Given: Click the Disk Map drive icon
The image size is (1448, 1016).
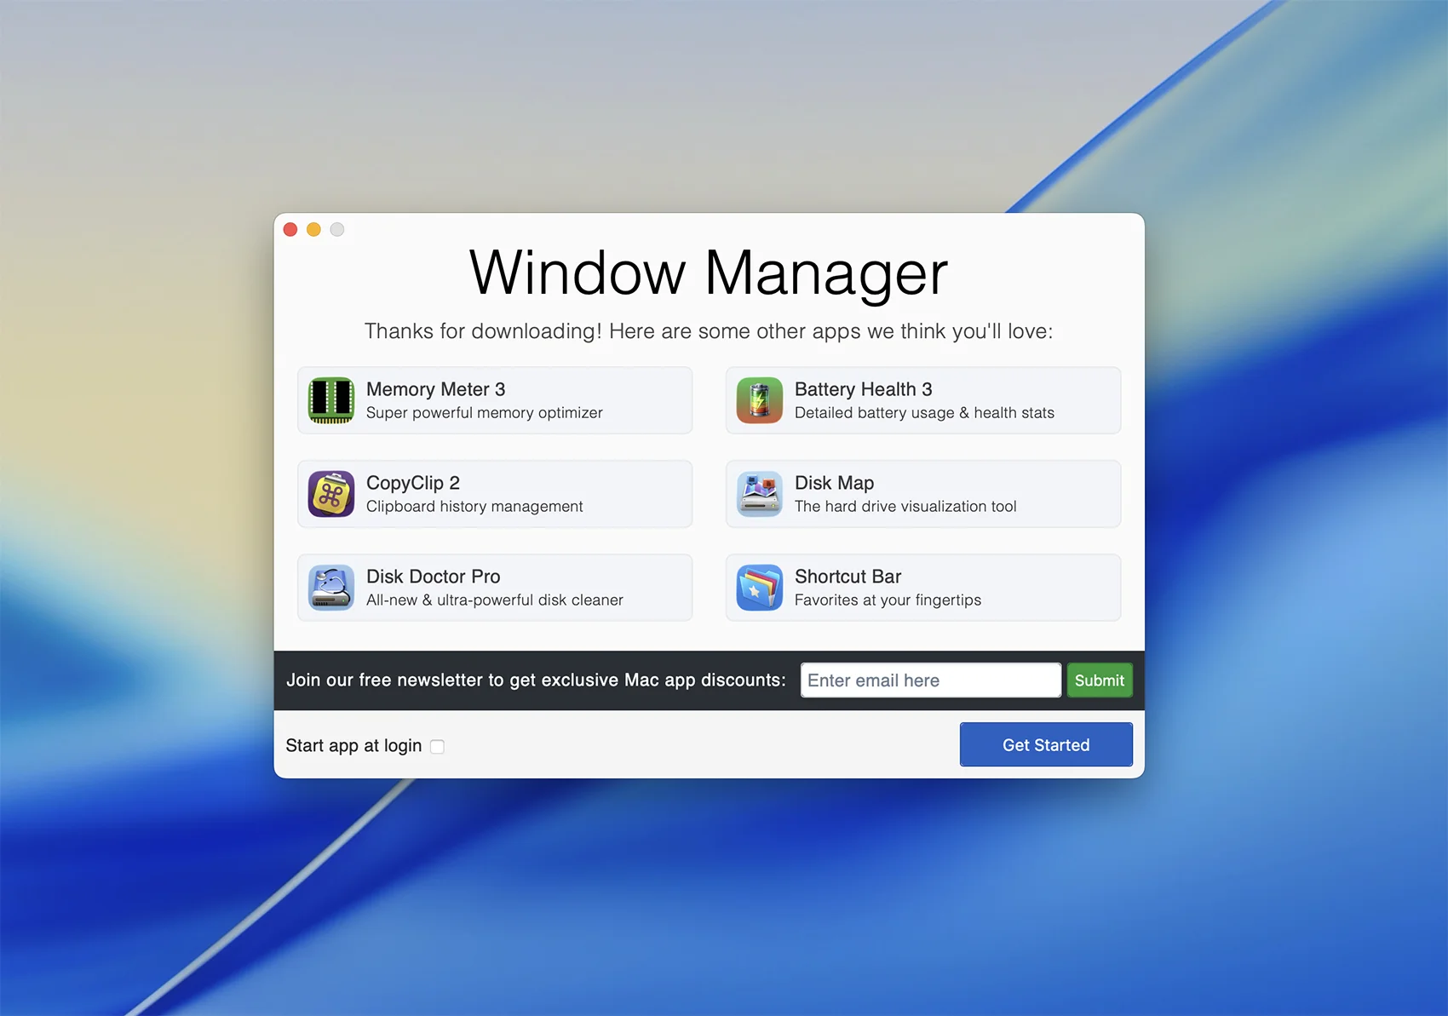Looking at the screenshot, I should (x=759, y=494).
